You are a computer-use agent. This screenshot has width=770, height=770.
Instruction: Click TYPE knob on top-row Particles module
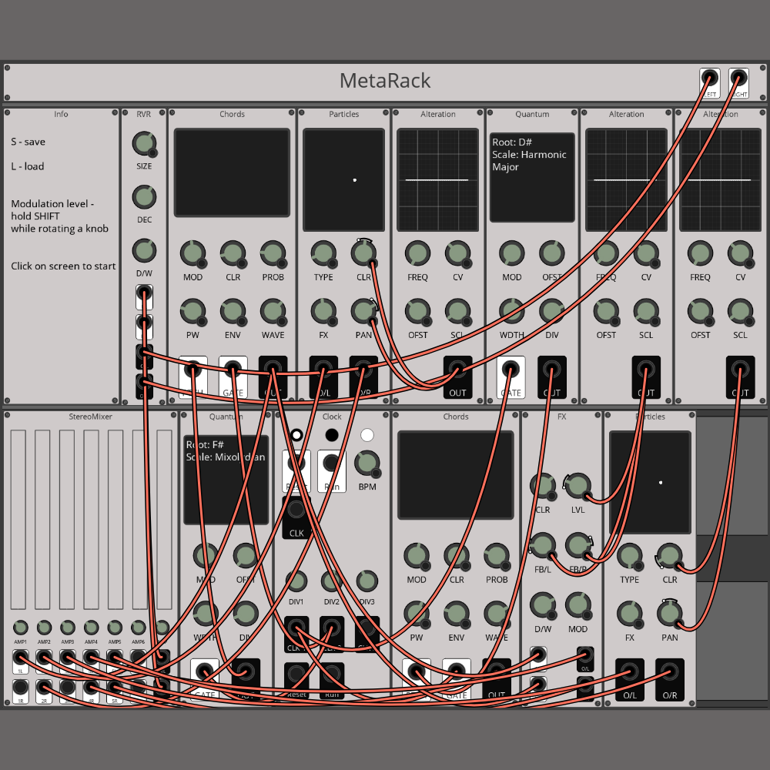point(323,254)
